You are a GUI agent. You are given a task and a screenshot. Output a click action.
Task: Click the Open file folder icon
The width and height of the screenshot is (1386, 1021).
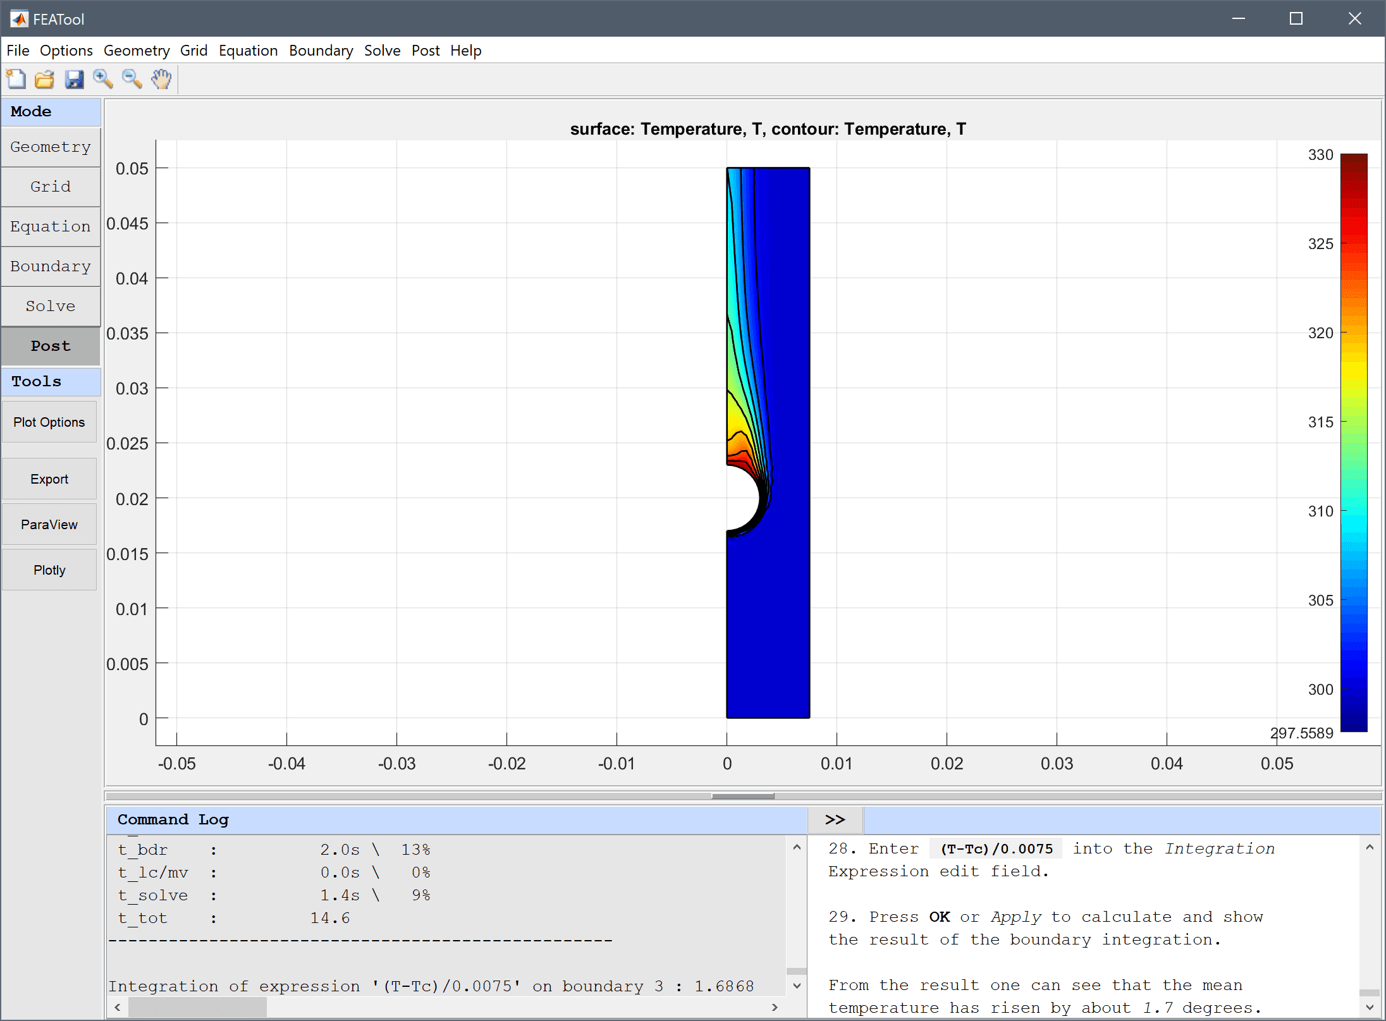click(45, 79)
